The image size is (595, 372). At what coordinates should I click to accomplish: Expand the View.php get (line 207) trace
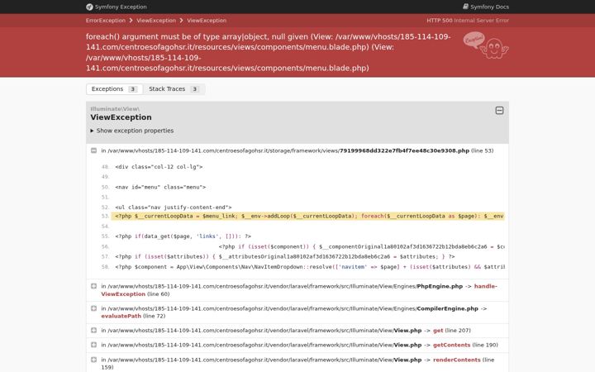pyautogui.click(x=93, y=330)
